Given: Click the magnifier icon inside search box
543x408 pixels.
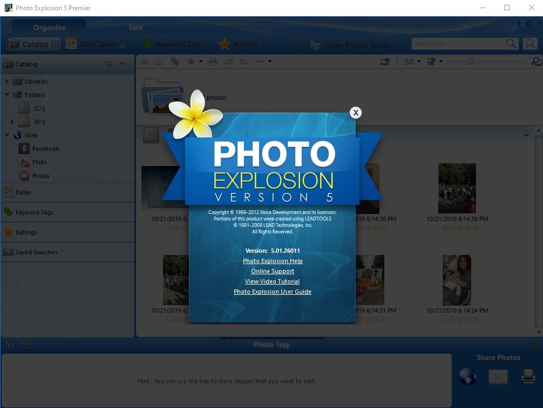Looking at the screenshot, I should pyautogui.click(x=511, y=44).
